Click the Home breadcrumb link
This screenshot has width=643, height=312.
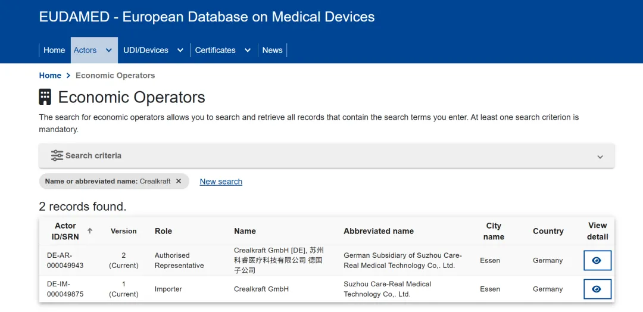coord(50,76)
